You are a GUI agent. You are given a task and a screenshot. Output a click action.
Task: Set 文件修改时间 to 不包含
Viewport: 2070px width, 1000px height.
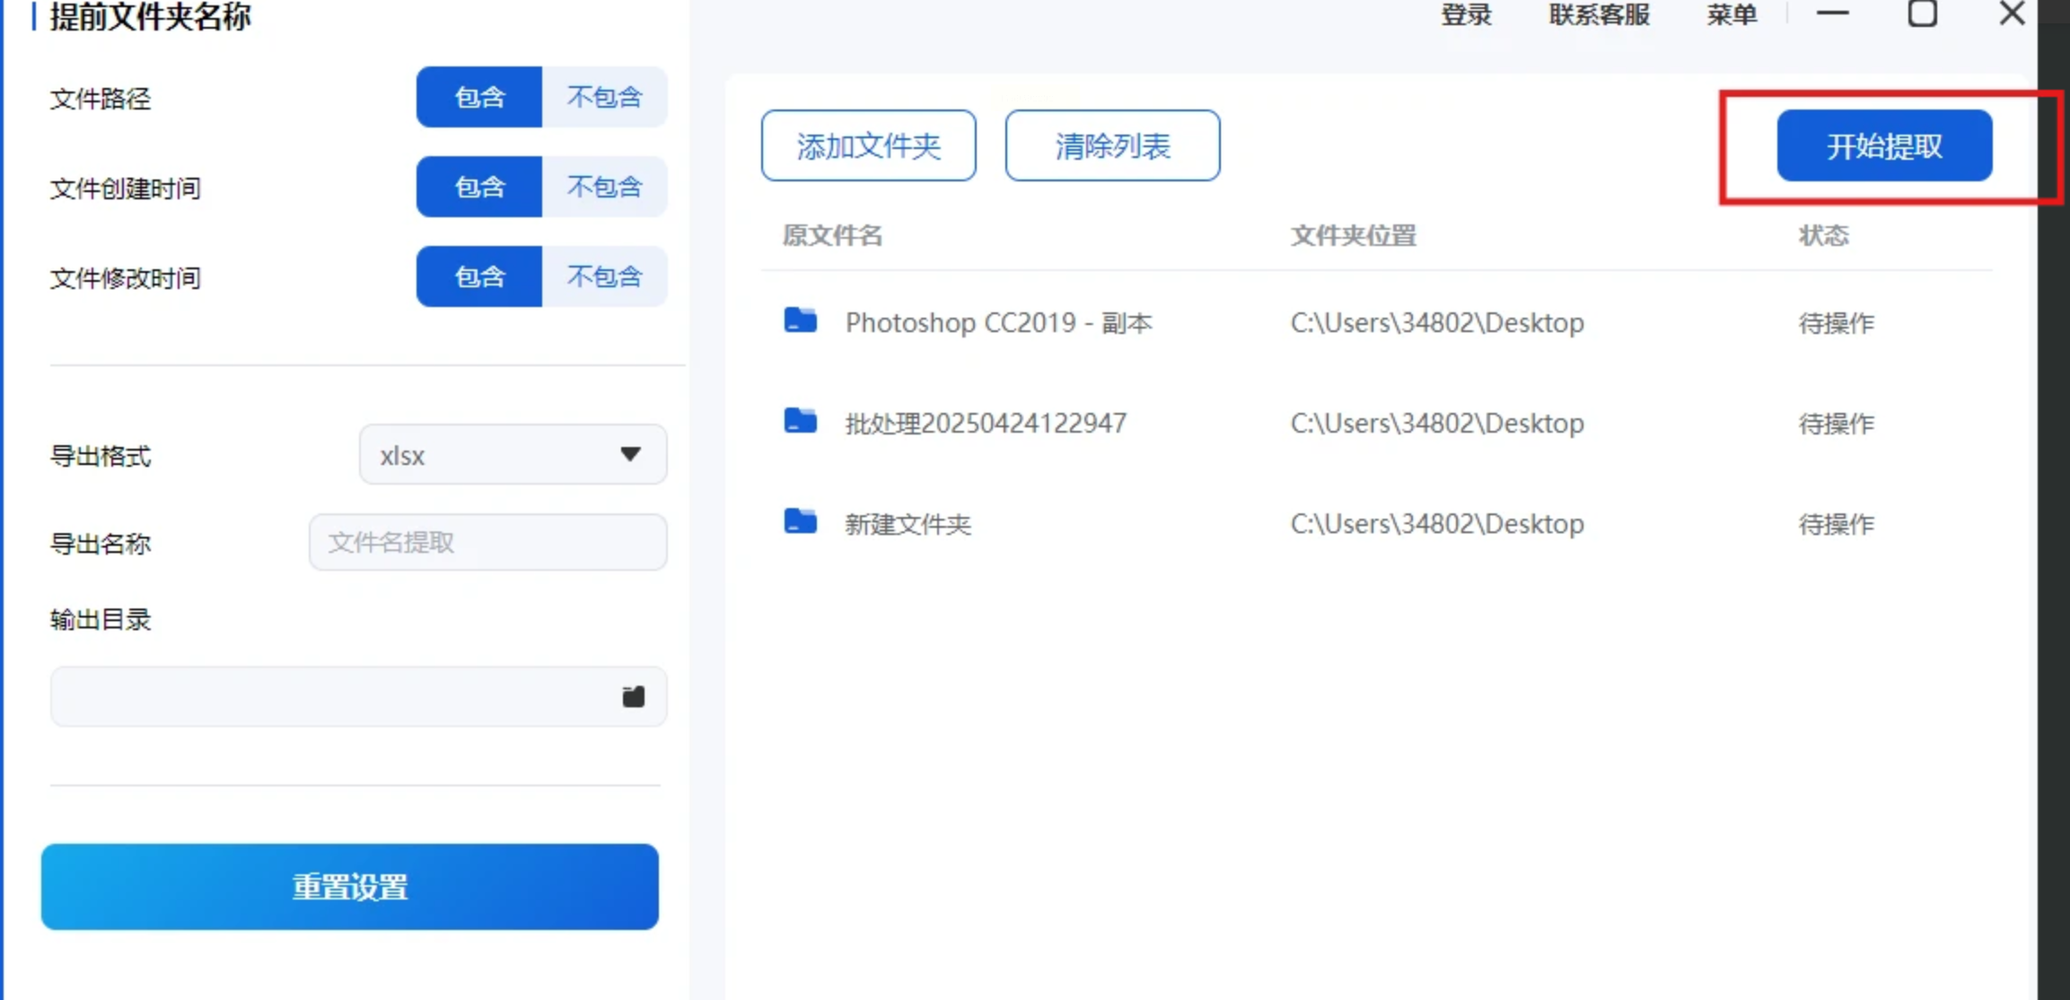pyautogui.click(x=604, y=276)
